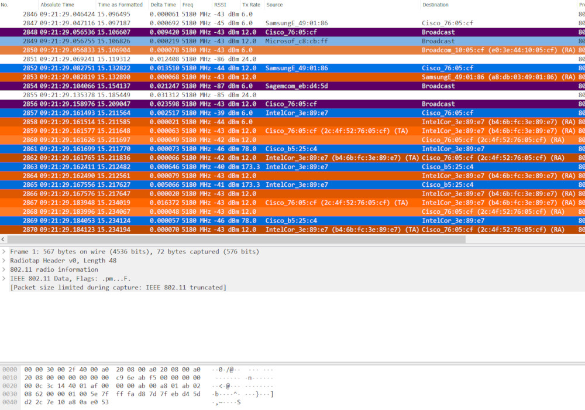Click the Delta Time column header

[163, 5]
